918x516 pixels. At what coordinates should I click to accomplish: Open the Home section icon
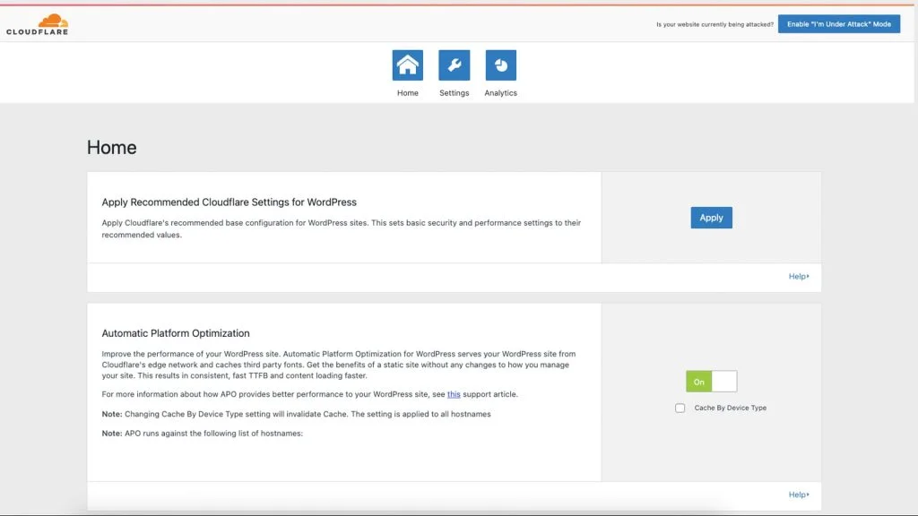point(408,64)
